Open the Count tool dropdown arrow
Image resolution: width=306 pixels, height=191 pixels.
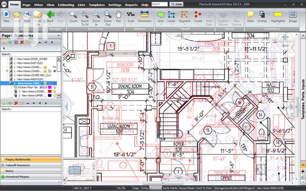coord(198,24)
